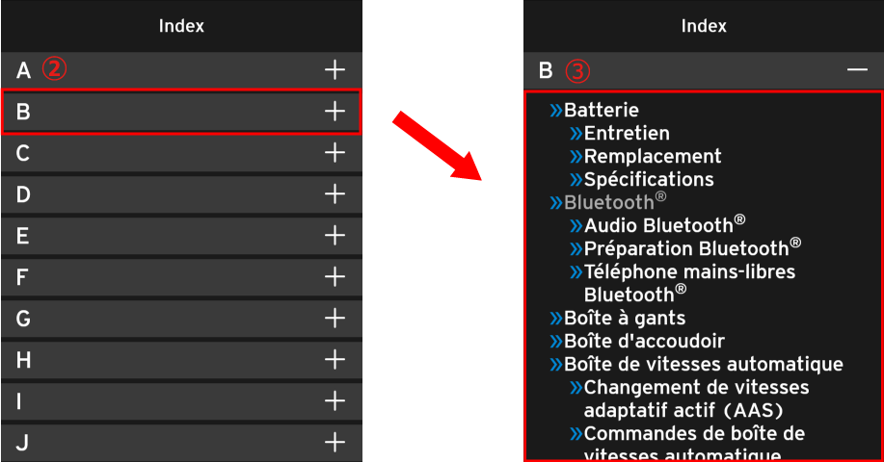This screenshot has width=884, height=462.
Task: Click the plus icon for letter F
Action: (x=334, y=277)
